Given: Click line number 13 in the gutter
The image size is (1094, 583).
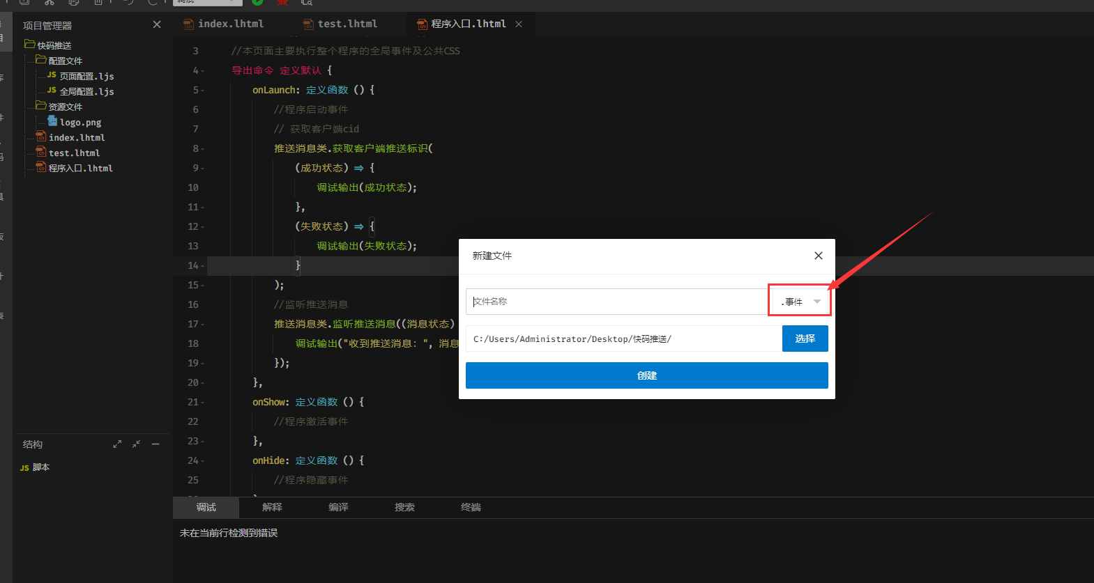Looking at the screenshot, I should pos(193,246).
